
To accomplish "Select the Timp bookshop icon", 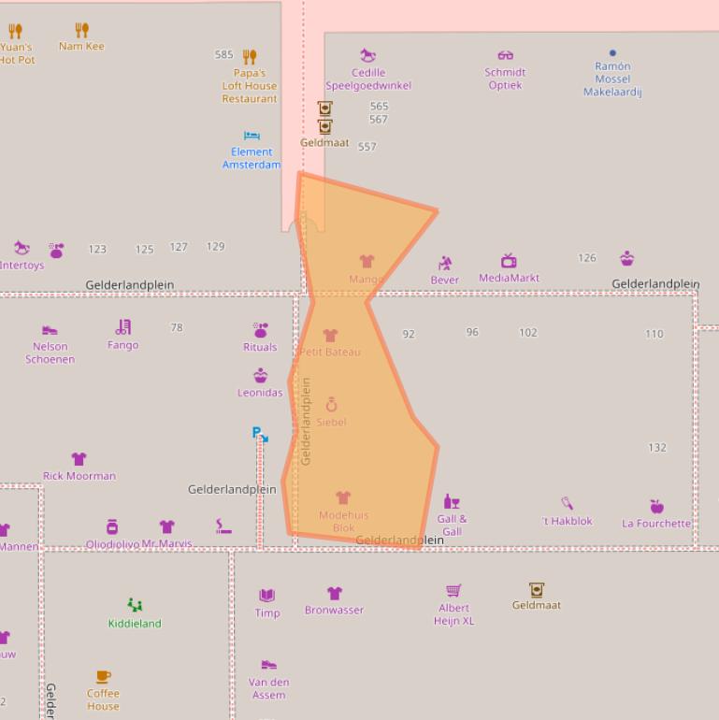I will [x=266, y=596].
